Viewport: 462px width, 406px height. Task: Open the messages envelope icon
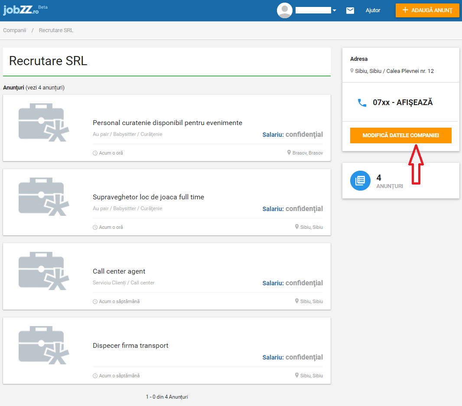[350, 10]
